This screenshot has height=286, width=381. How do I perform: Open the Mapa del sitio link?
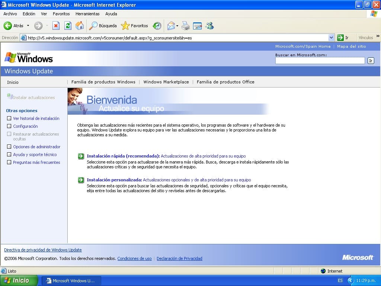click(x=352, y=46)
